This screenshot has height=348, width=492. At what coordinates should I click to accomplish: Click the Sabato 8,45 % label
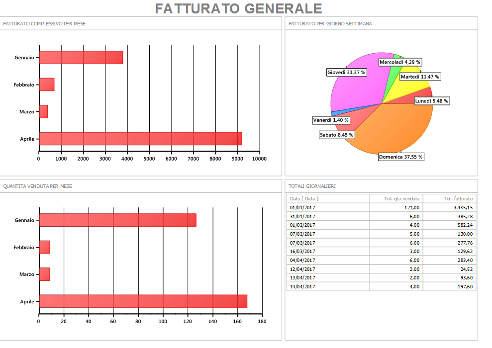(x=337, y=135)
